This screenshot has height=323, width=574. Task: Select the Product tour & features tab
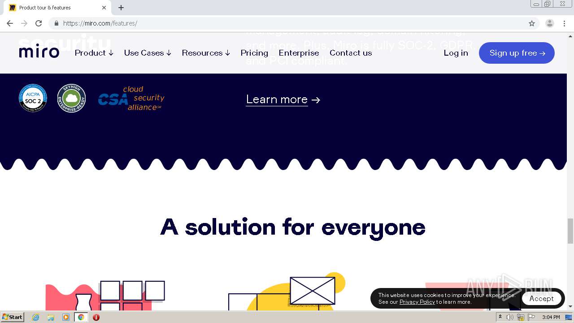click(x=57, y=8)
